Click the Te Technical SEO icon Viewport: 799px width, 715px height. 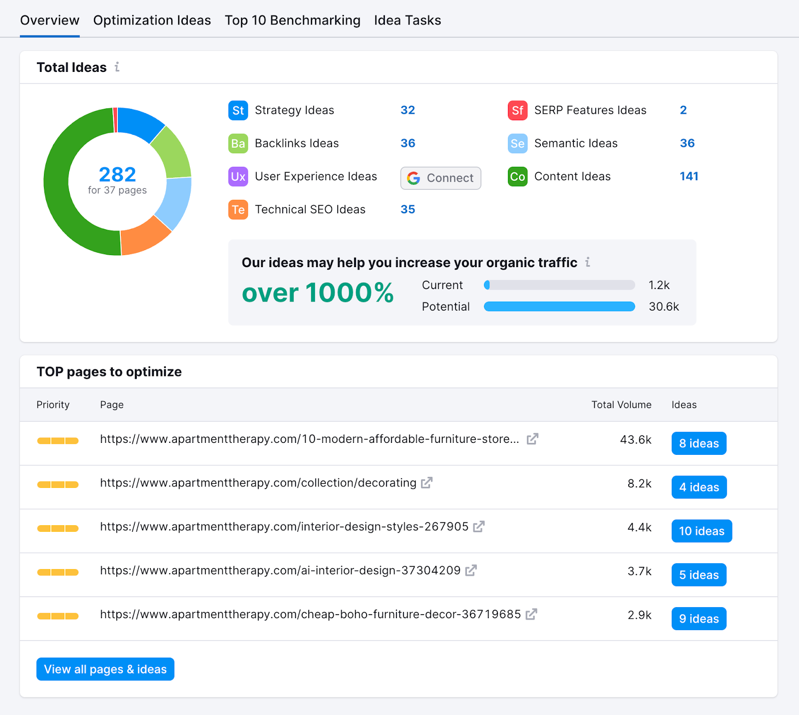point(238,209)
